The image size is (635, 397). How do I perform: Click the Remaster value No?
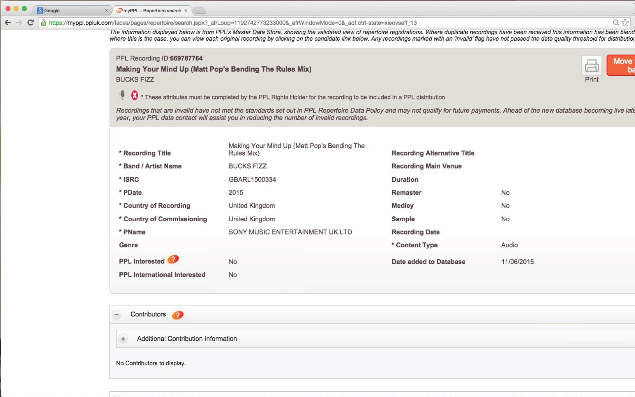[x=505, y=193]
